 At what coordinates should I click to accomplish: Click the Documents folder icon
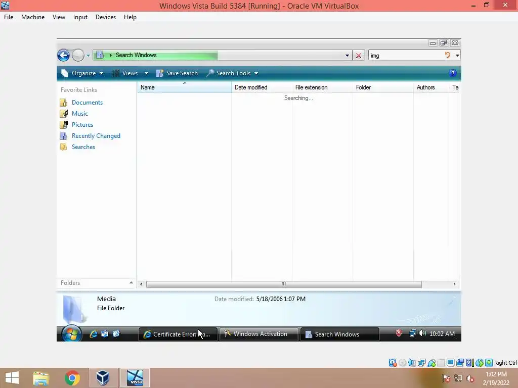click(63, 103)
